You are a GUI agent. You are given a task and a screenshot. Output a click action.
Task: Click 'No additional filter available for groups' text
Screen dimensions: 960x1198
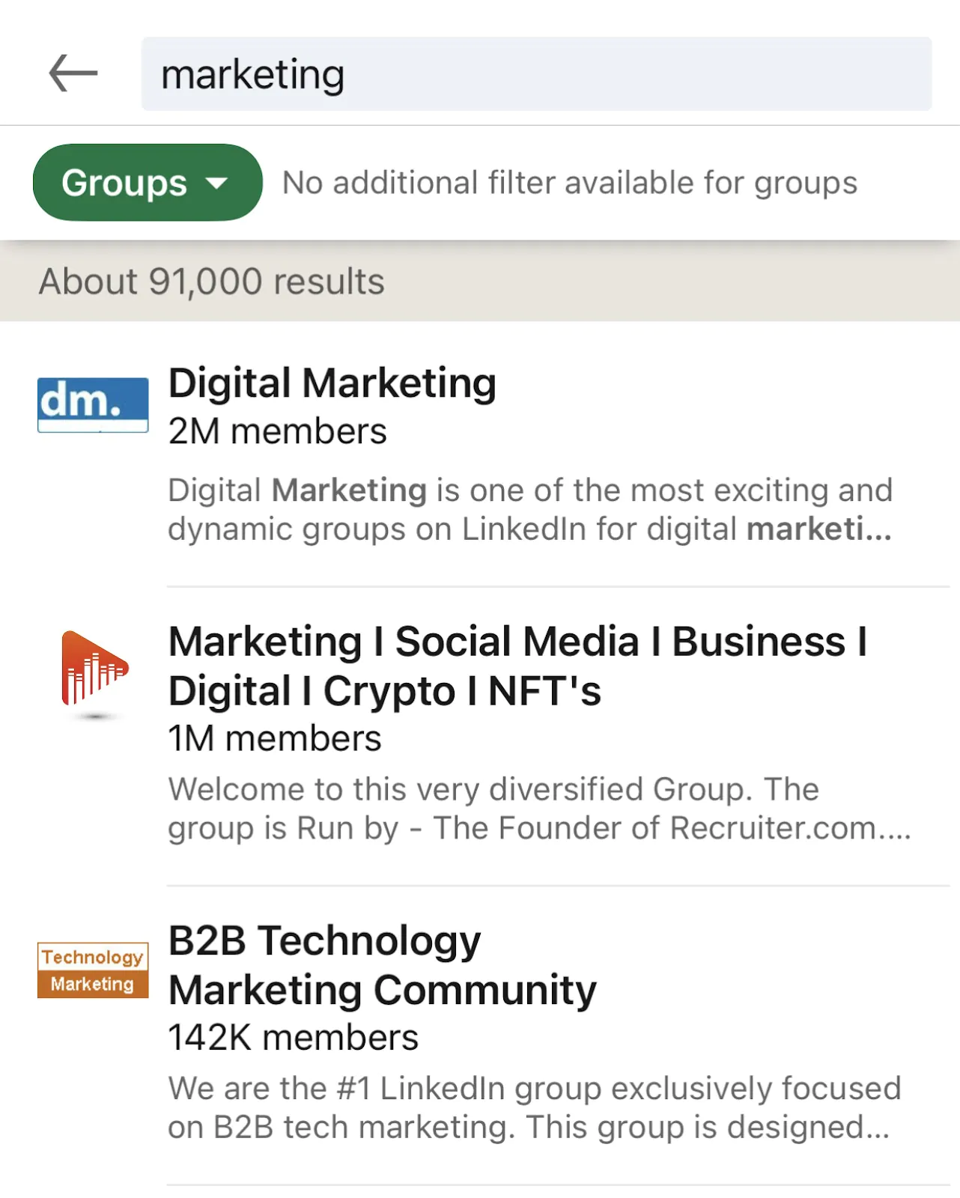pos(570,183)
